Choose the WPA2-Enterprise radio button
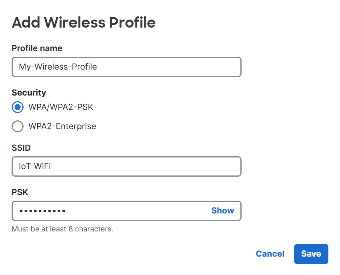This screenshot has height=275, width=340. pyautogui.click(x=18, y=126)
